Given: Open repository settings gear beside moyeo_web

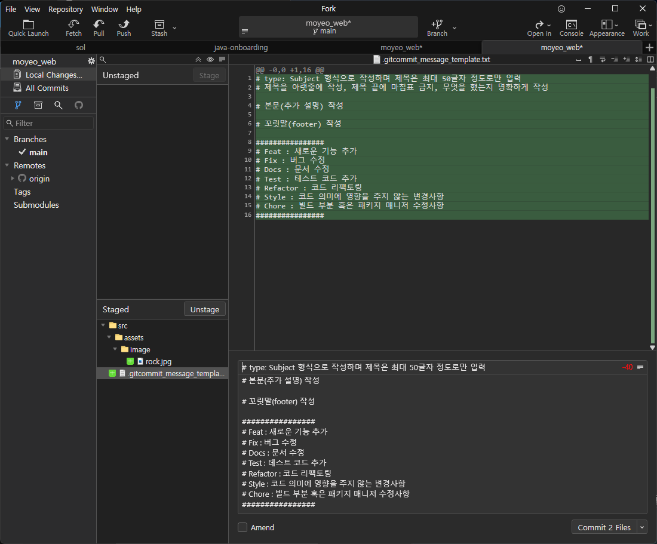Looking at the screenshot, I should (x=91, y=62).
